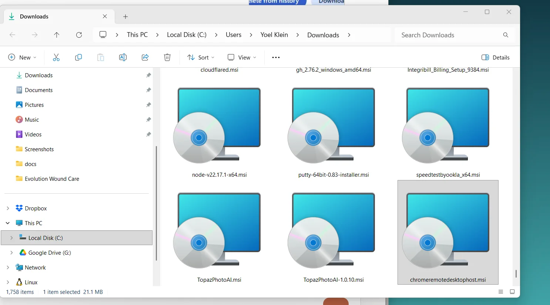
Task: Click chevron after This PC in breadcrumb
Action: [x=157, y=35]
